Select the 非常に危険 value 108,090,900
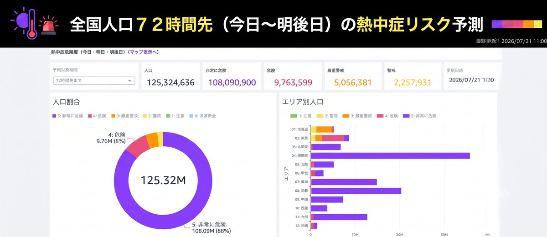 232,82
